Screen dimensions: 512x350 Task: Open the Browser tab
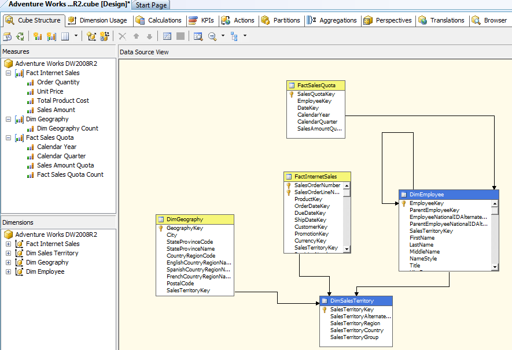click(490, 20)
